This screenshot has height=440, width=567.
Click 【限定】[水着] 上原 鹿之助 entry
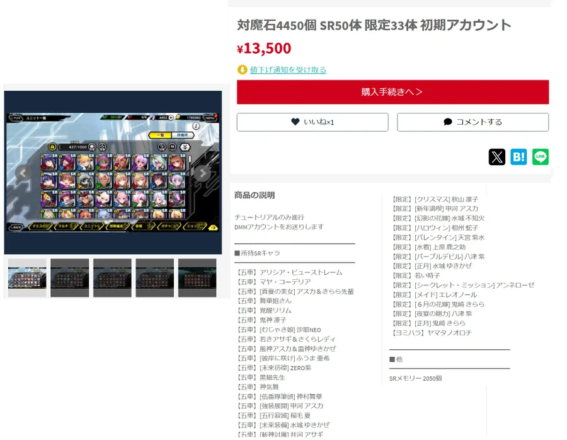[428, 247]
